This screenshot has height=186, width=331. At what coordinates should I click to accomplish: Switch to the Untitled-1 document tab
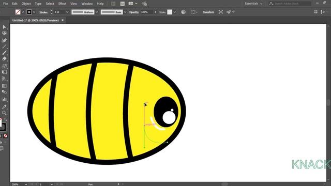pos(36,20)
